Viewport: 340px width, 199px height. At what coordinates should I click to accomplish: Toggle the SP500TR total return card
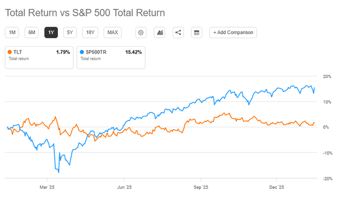click(x=111, y=58)
